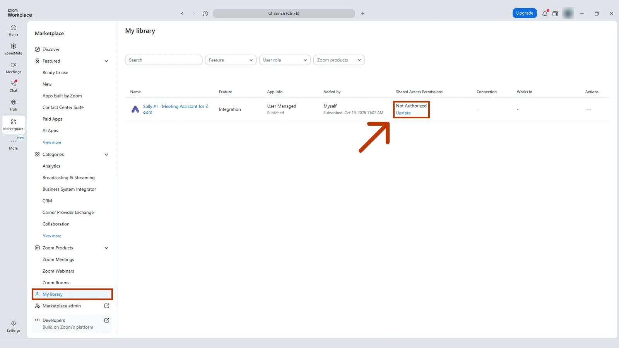619x348 pixels.
Task: Click Update under Not Authorized
Action: [403, 113]
